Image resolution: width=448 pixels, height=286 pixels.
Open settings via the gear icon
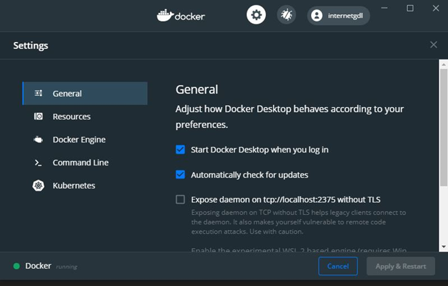(x=256, y=15)
